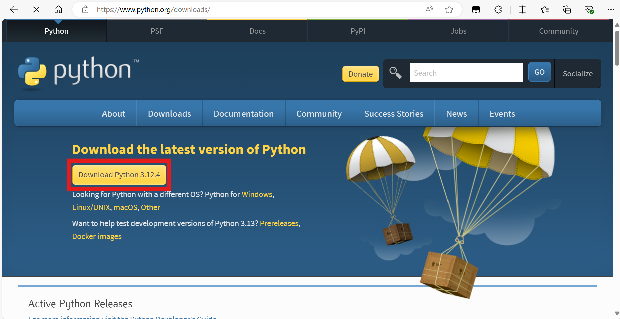Open Collections icon in toolbar
The height and width of the screenshot is (319, 620).
[567, 10]
